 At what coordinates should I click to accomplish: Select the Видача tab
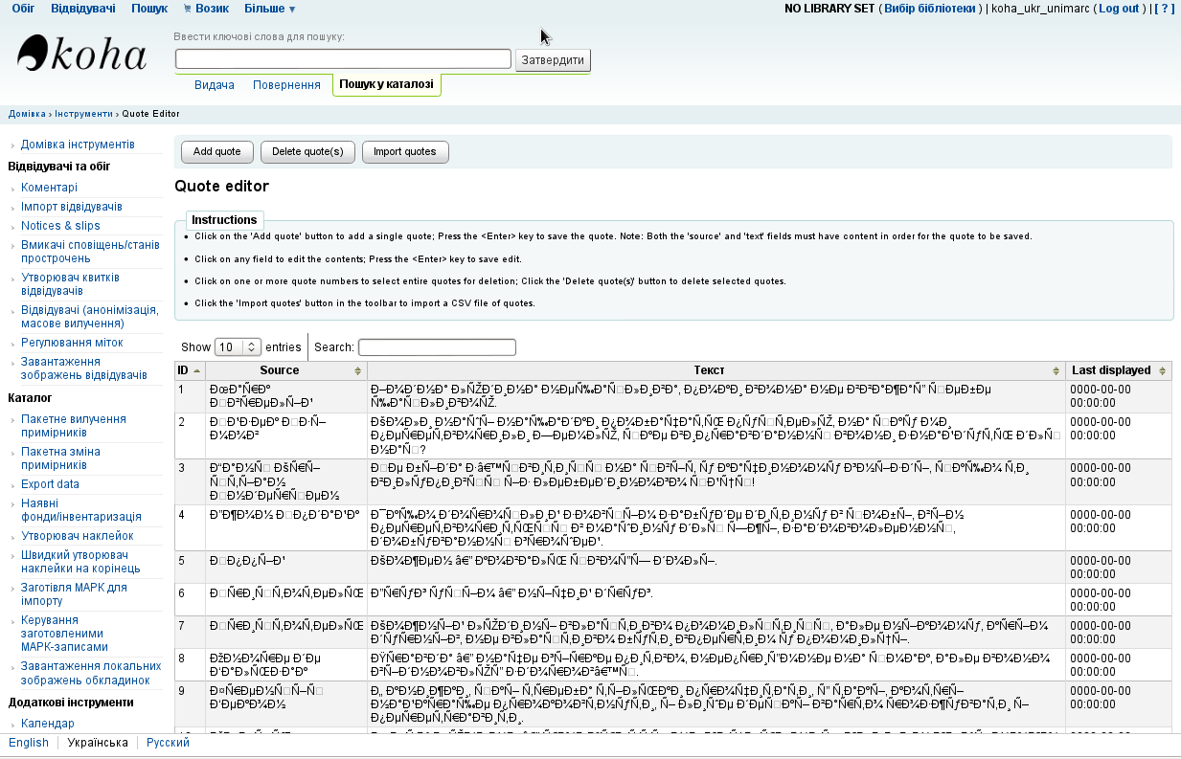pyautogui.click(x=215, y=85)
